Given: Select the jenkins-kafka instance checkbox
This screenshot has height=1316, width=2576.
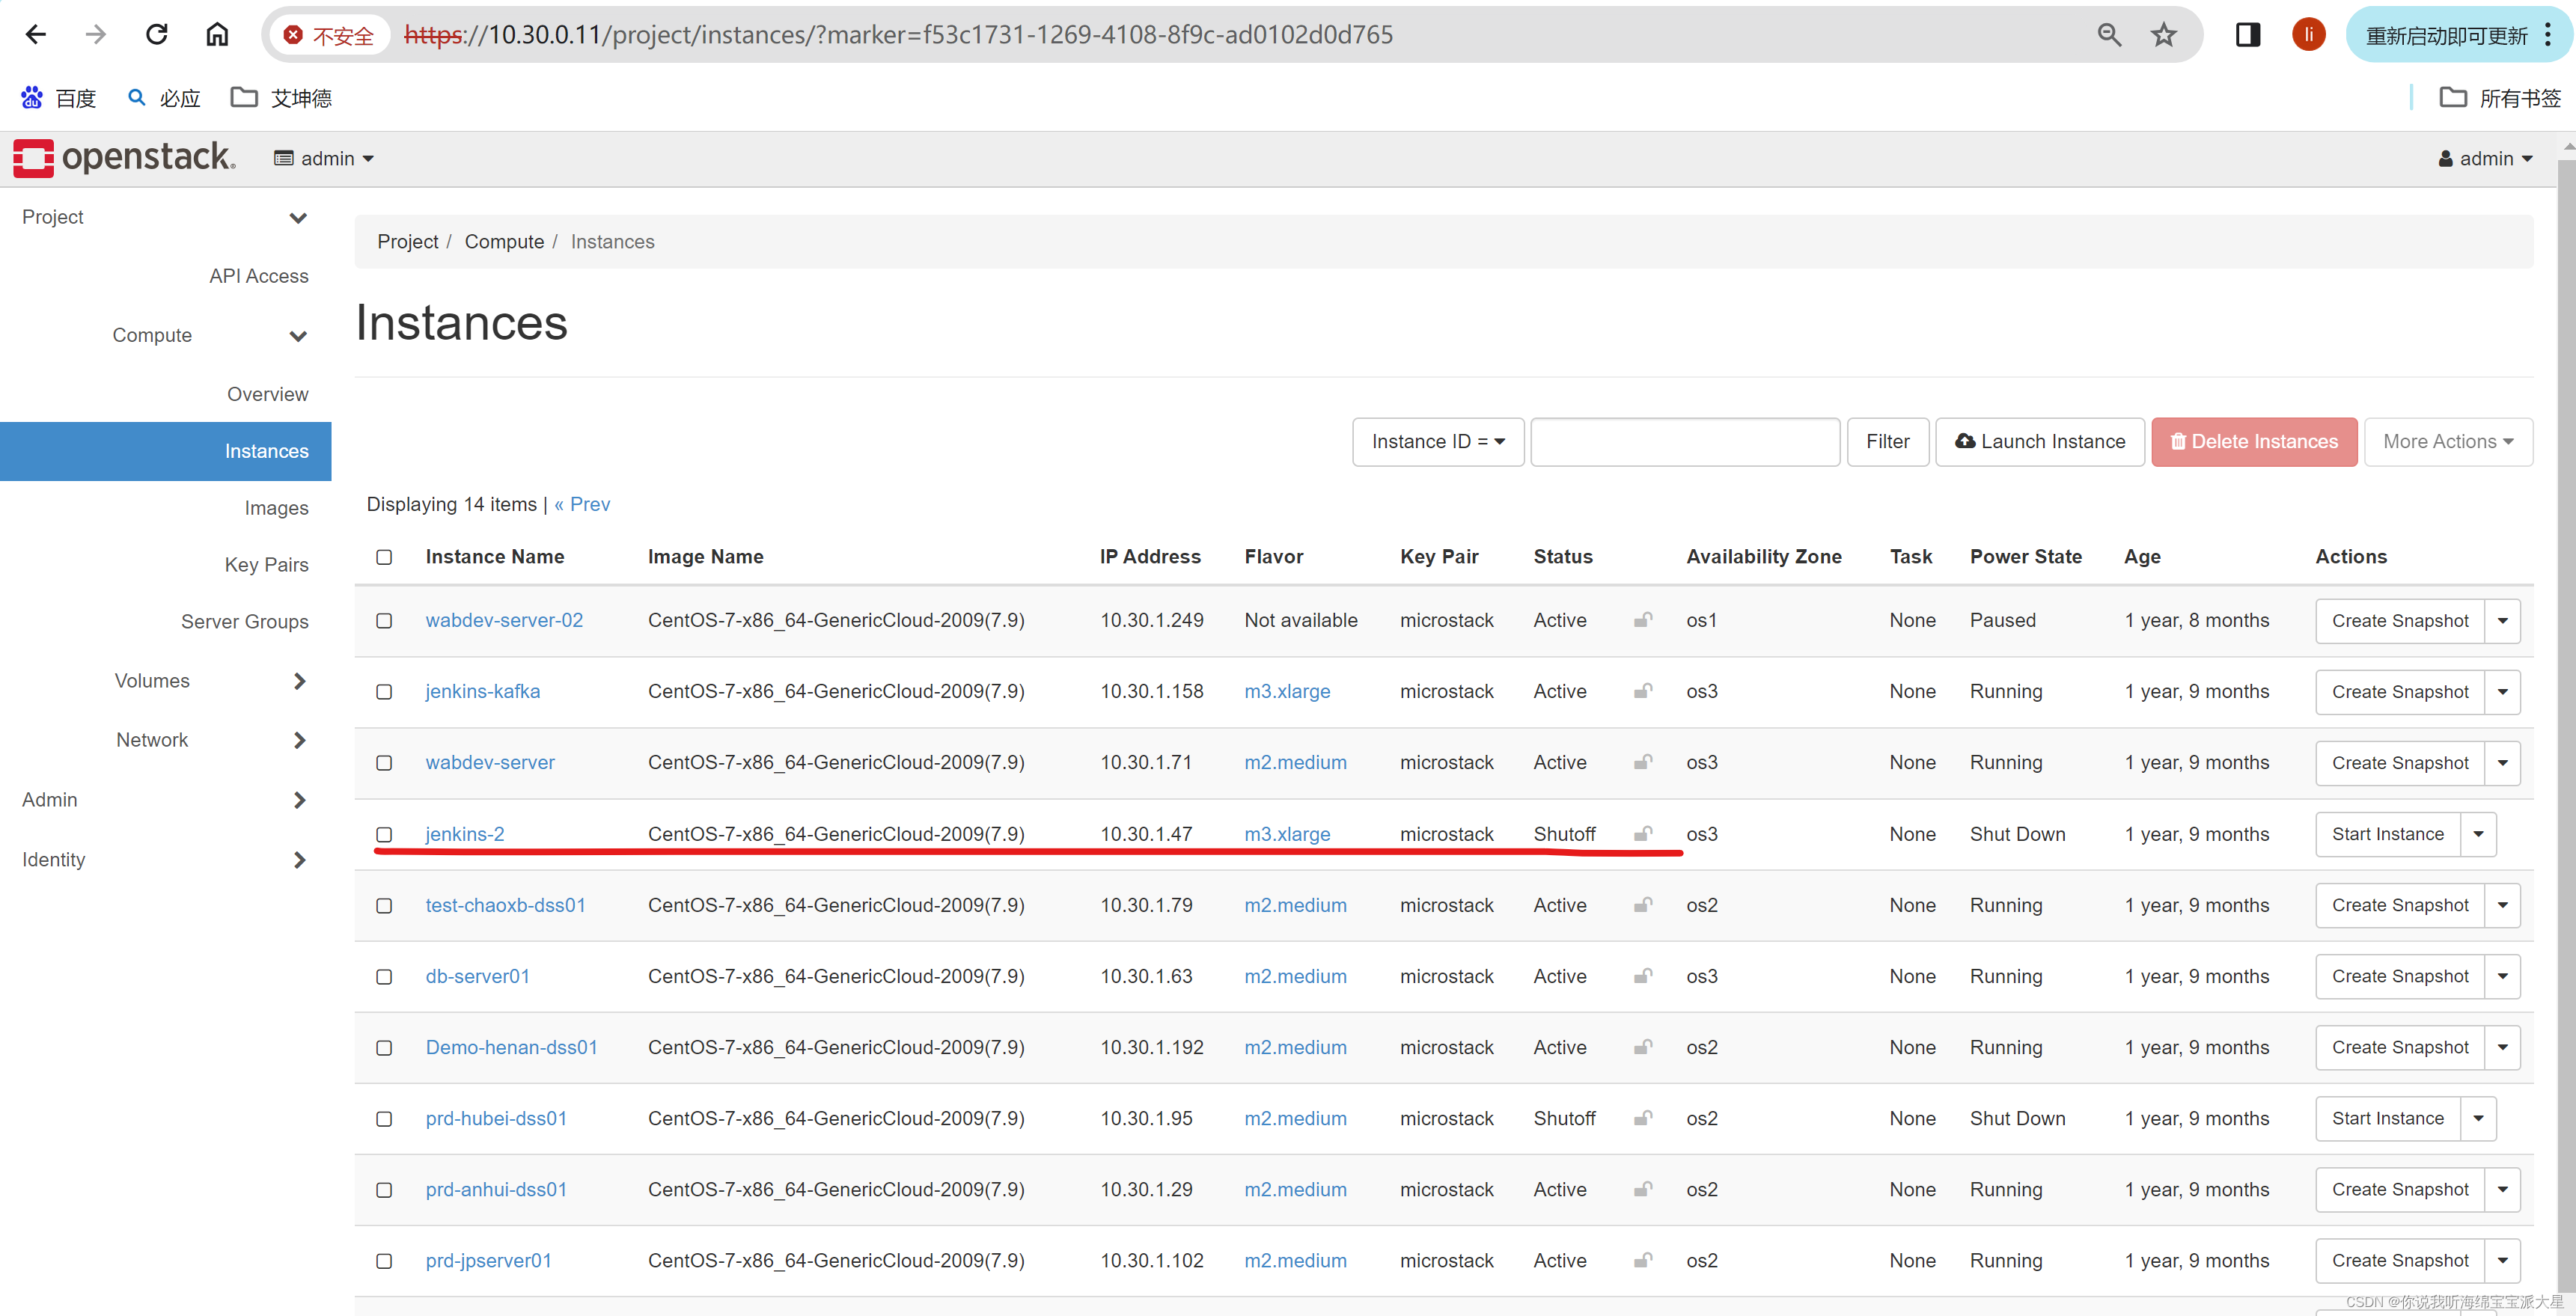Looking at the screenshot, I should (384, 692).
